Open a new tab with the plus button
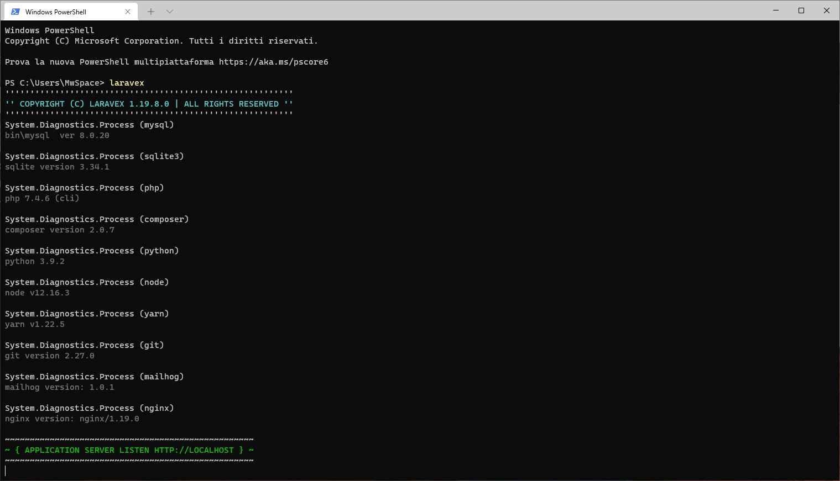The image size is (840, 481). tap(150, 11)
